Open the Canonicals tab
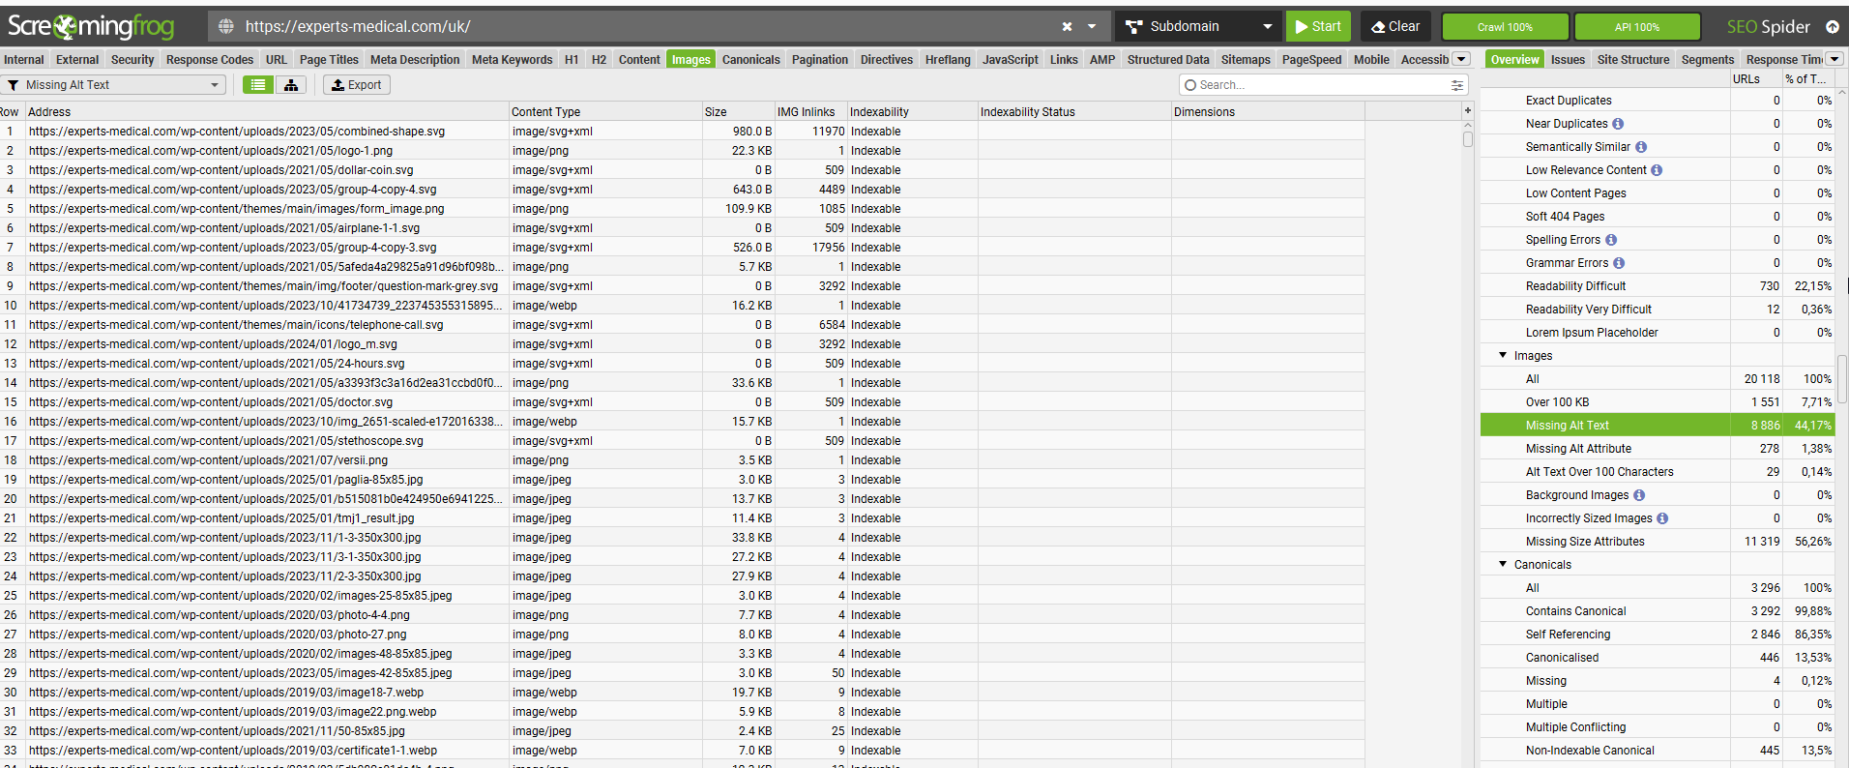Image resolution: width=1849 pixels, height=768 pixels. [x=750, y=60]
